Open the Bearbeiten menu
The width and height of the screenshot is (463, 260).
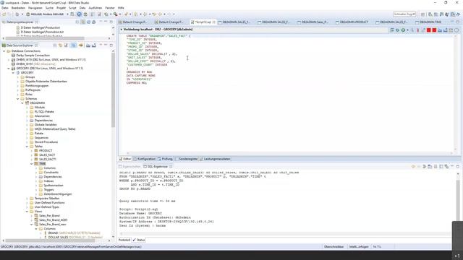click(18, 8)
